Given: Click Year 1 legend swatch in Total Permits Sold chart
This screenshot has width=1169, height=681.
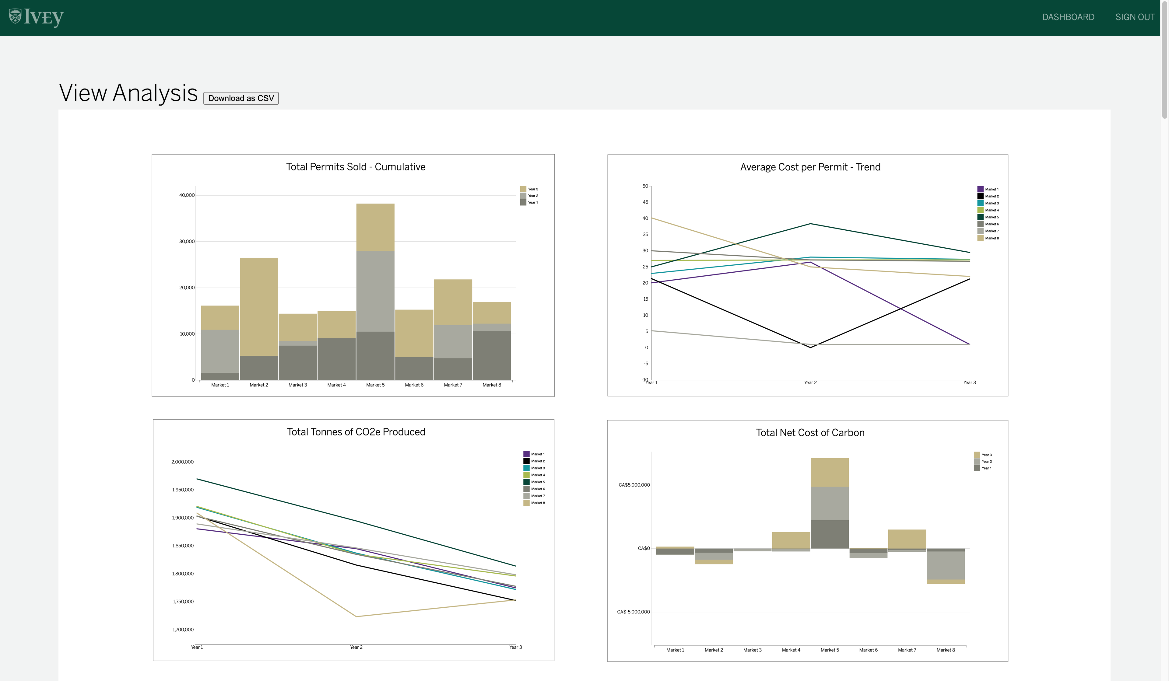Looking at the screenshot, I should (523, 203).
